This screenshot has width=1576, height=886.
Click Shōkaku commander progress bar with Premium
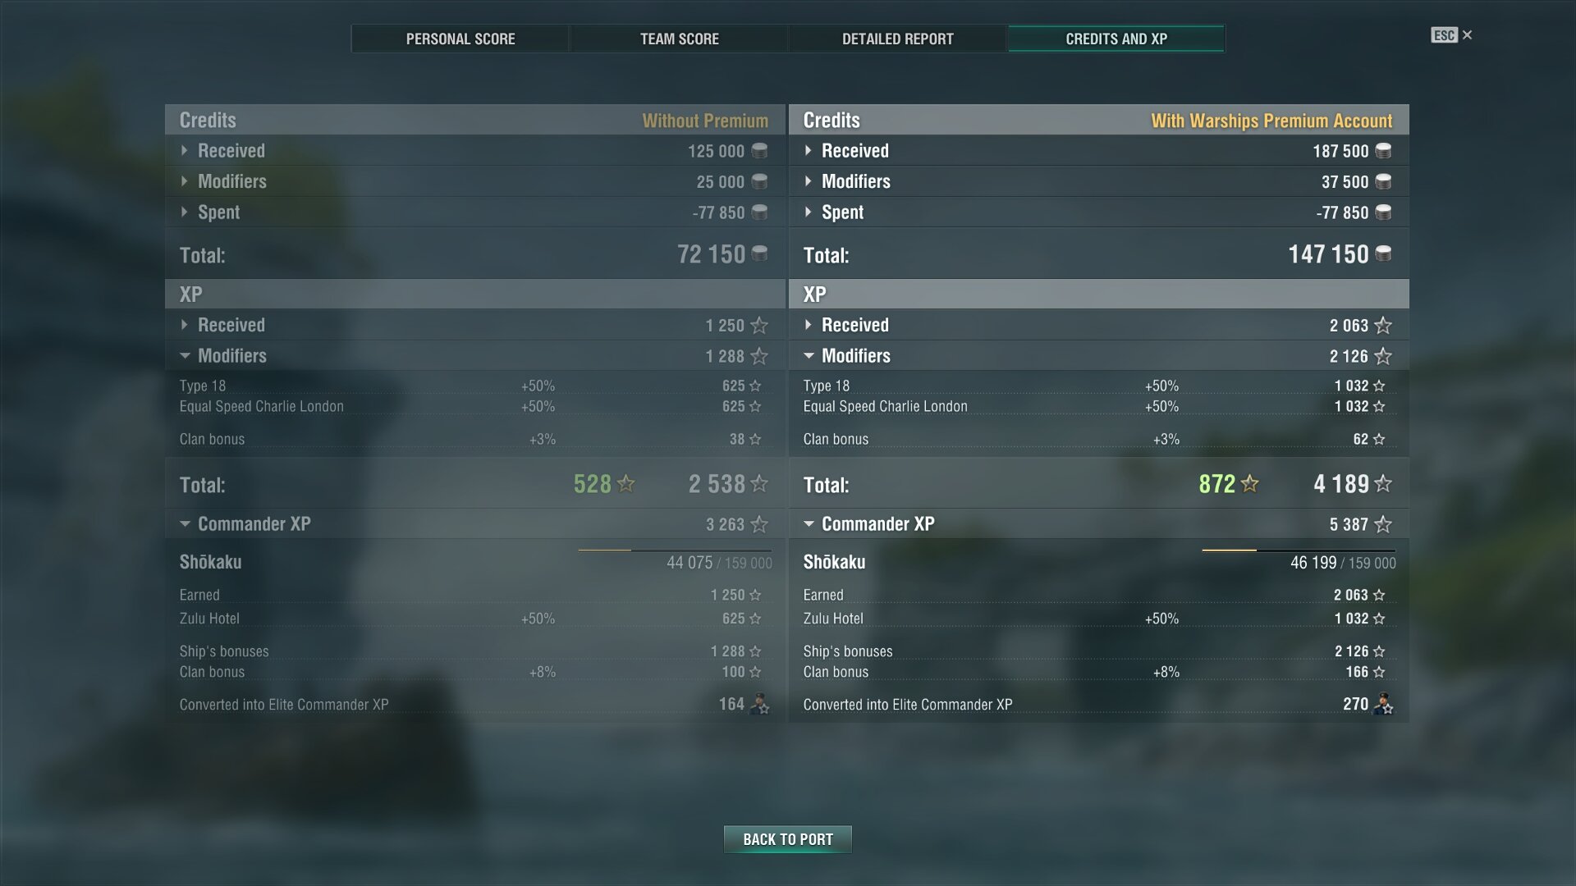point(1299,550)
